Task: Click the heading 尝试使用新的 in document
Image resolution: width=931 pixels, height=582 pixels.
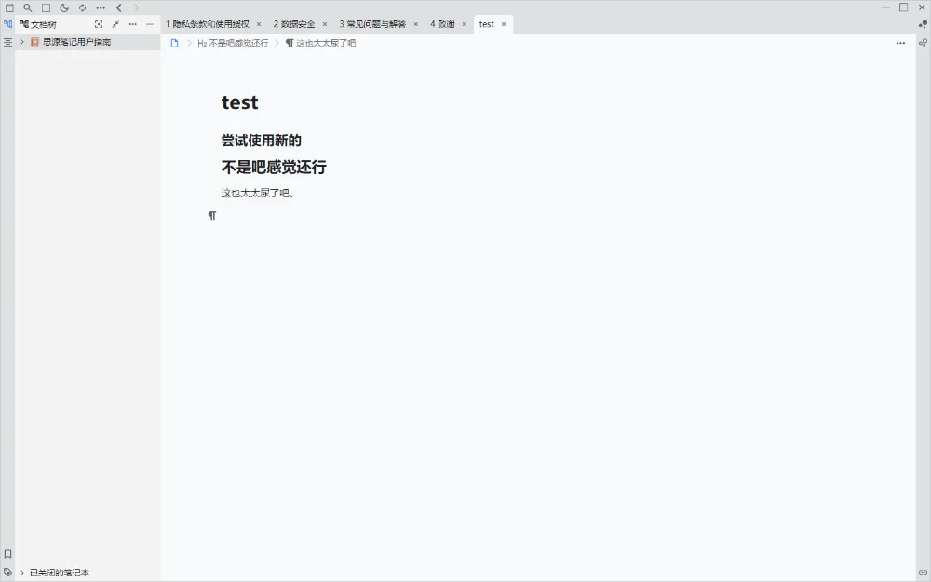Action: (x=262, y=141)
